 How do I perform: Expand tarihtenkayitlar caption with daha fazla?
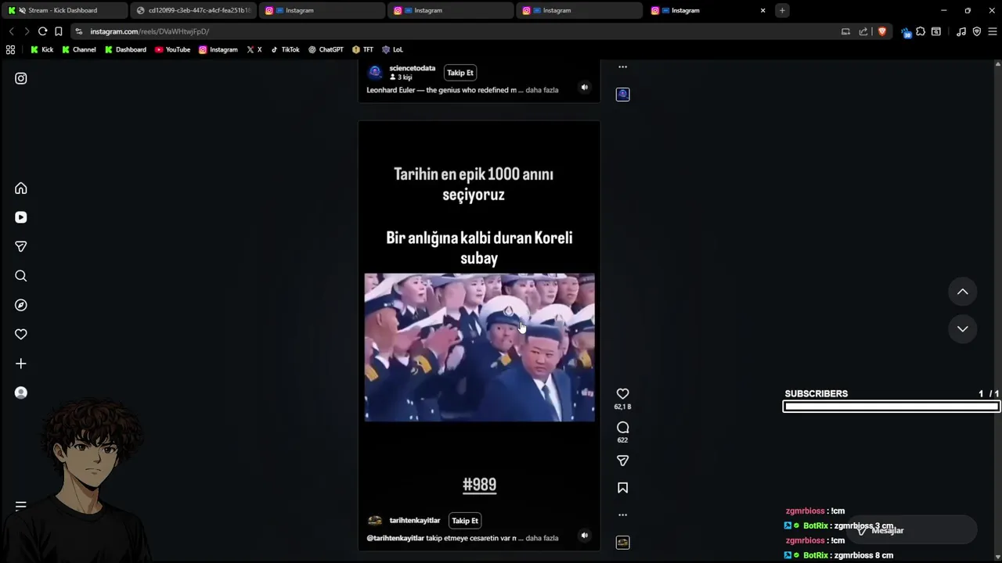click(x=542, y=538)
